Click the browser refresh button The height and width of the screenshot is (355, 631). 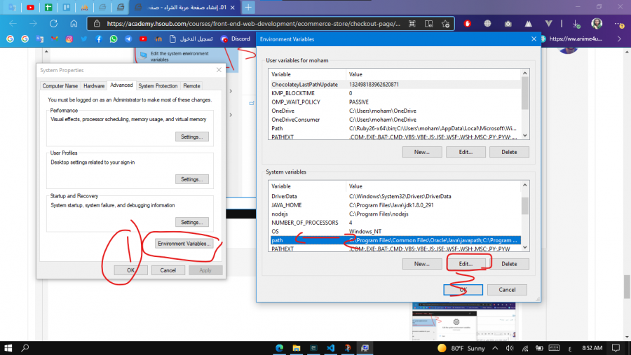pos(53,23)
